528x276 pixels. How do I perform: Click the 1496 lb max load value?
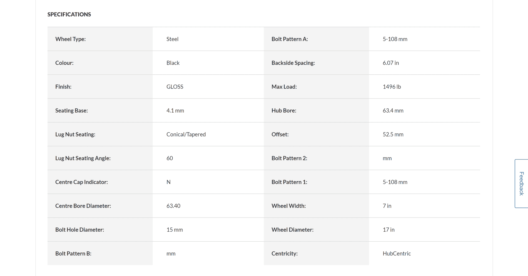coord(392,87)
